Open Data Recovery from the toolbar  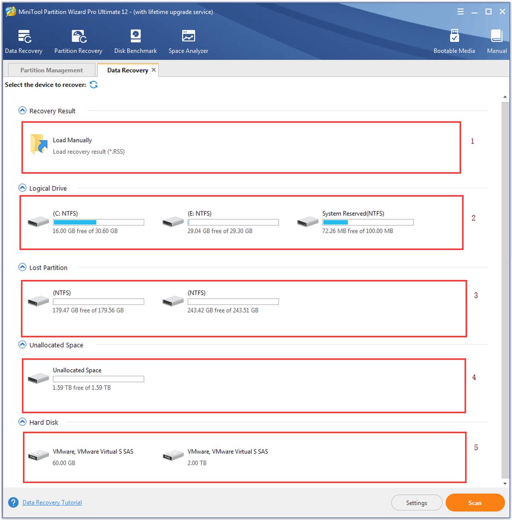tap(24, 42)
